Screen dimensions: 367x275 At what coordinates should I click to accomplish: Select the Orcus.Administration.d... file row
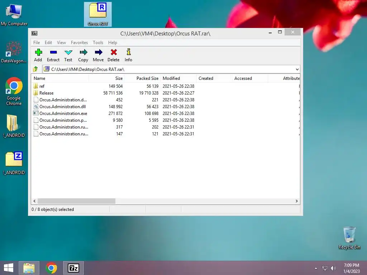(x=166, y=100)
